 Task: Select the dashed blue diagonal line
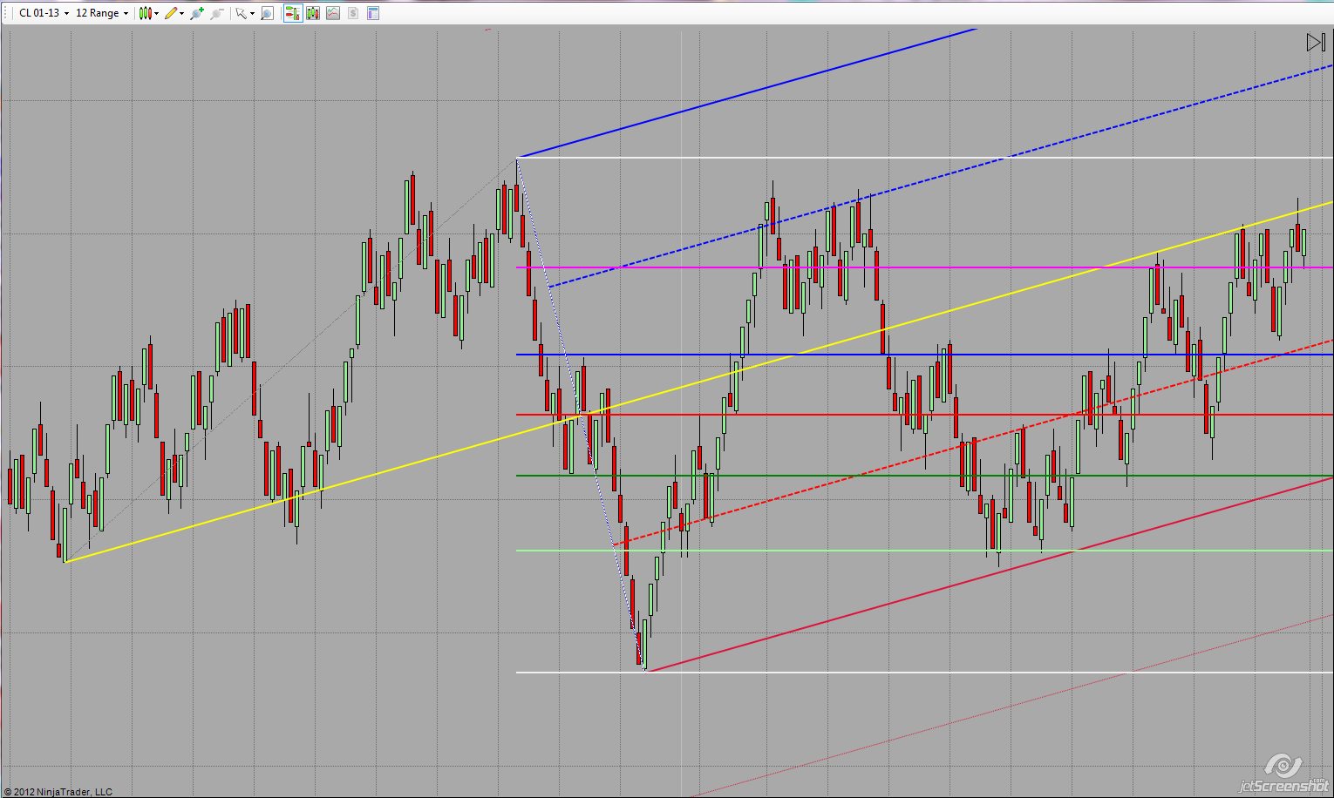tap(941, 176)
